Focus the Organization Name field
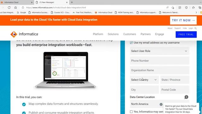The image size is (202, 114). pos(159,70)
